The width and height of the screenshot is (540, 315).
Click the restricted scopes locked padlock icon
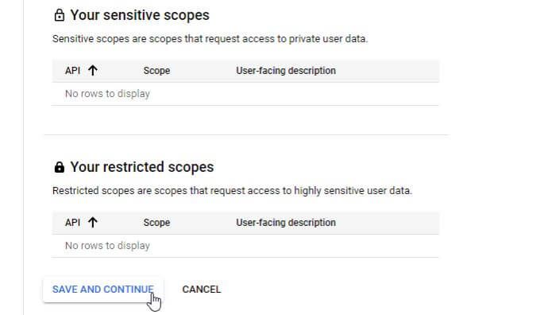point(60,167)
